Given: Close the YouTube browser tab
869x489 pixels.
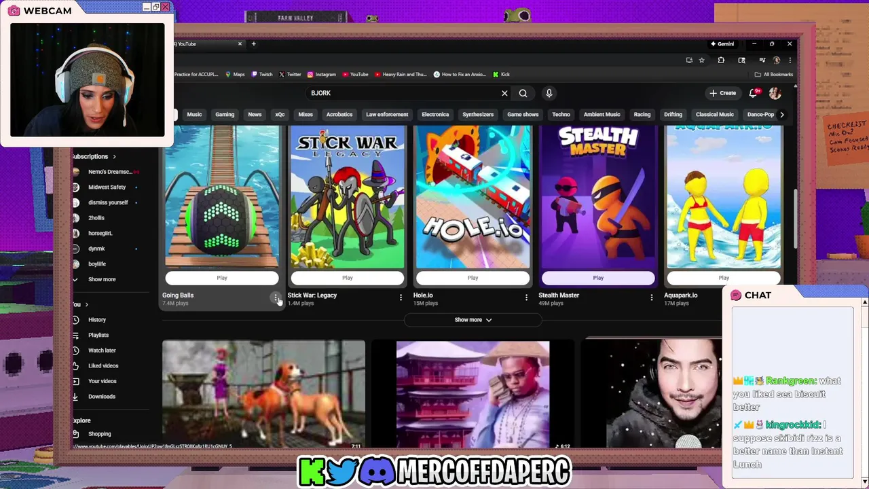Looking at the screenshot, I should pos(240,44).
